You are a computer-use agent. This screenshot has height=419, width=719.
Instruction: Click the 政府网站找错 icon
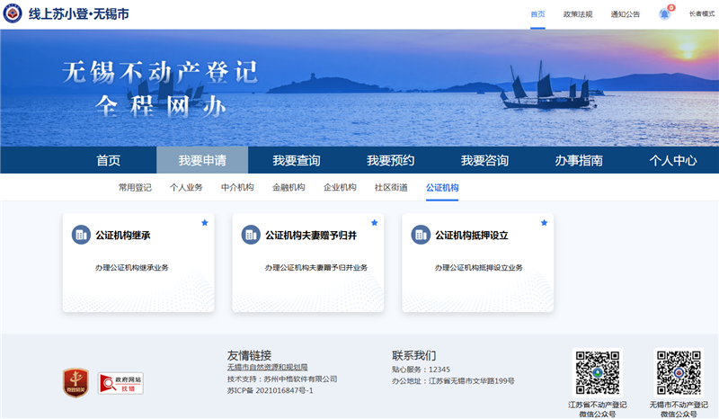point(121,383)
